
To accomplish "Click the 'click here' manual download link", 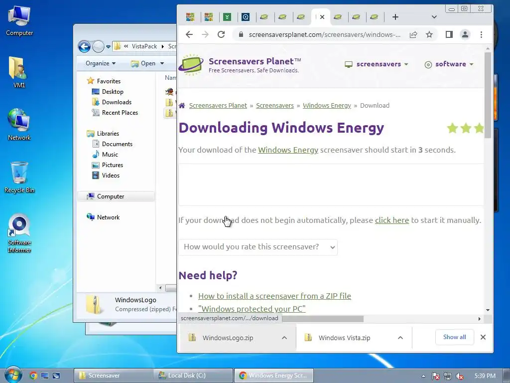I will 392,220.
